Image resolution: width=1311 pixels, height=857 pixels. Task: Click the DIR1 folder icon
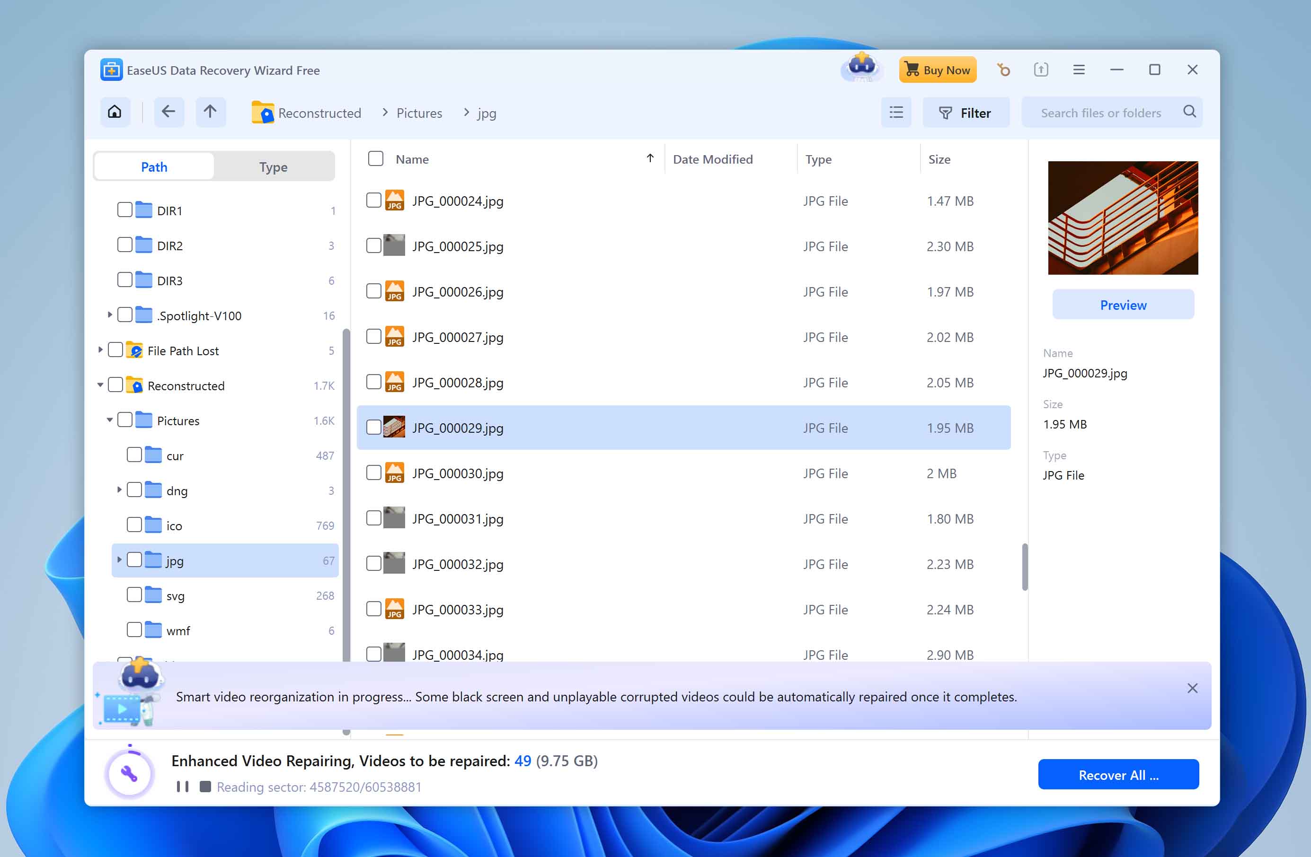(x=144, y=210)
